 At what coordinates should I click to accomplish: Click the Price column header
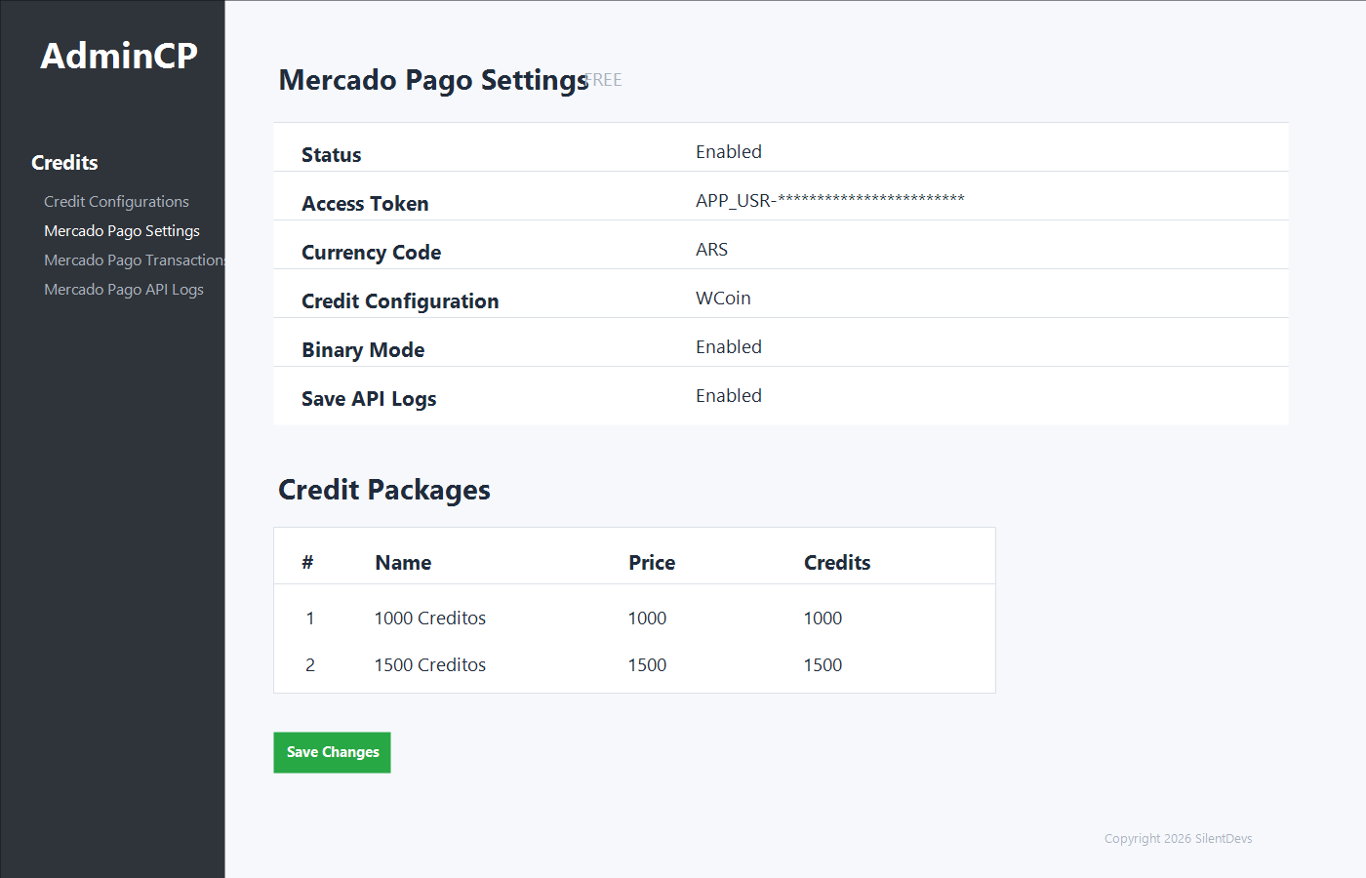(x=652, y=563)
